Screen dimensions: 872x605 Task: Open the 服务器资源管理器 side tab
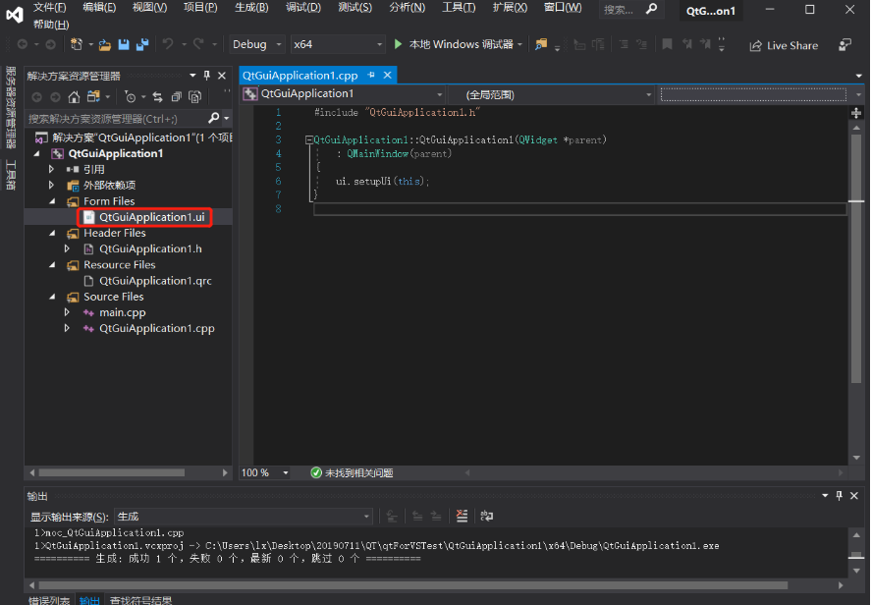(x=11, y=107)
